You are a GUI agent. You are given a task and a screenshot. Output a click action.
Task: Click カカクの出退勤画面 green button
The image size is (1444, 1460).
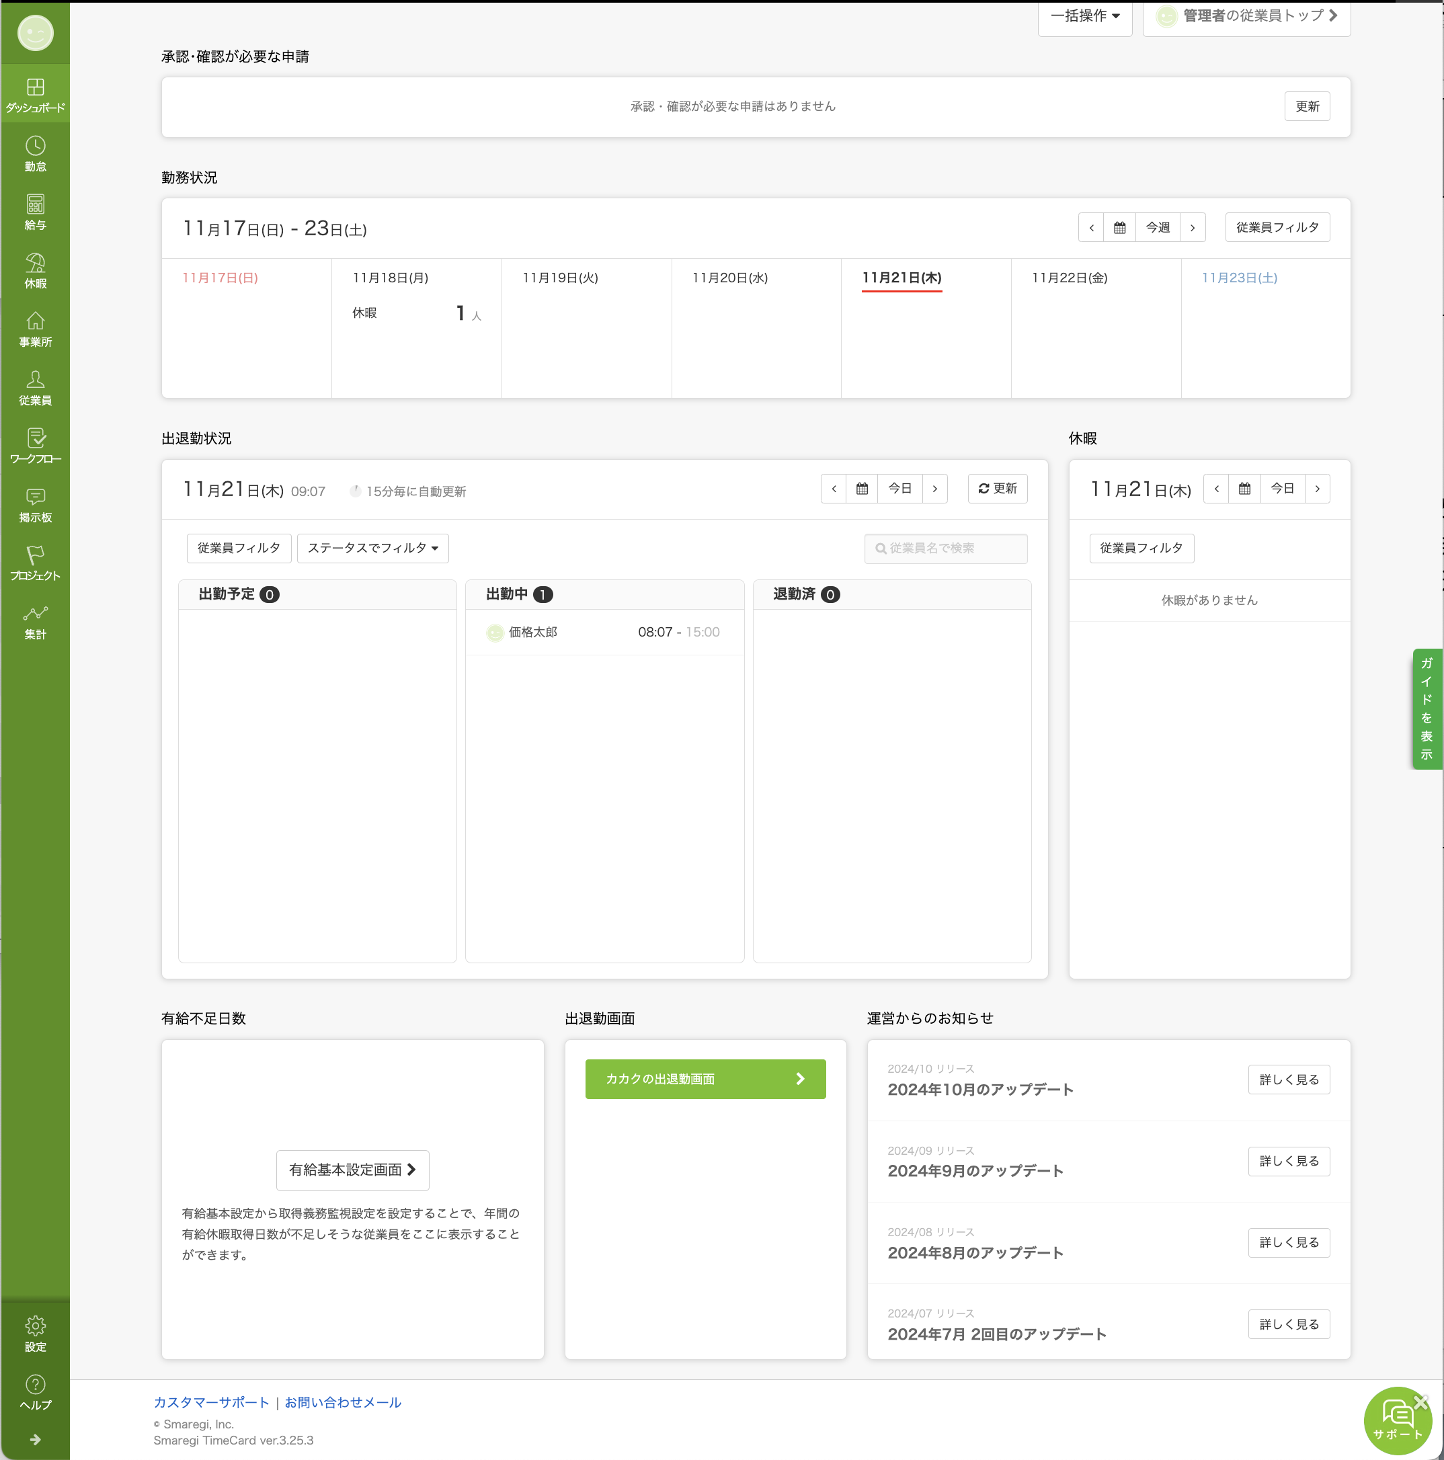pyautogui.click(x=705, y=1078)
